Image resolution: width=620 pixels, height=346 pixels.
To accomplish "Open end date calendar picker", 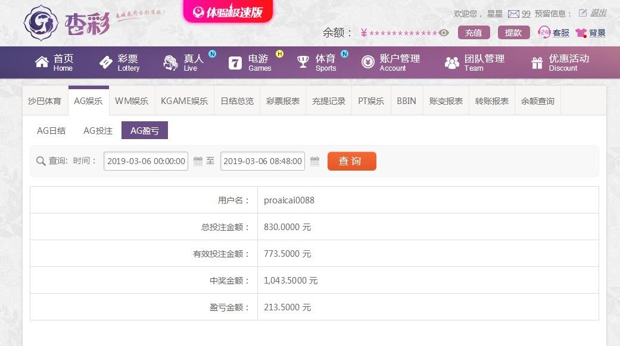I will click(314, 161).
